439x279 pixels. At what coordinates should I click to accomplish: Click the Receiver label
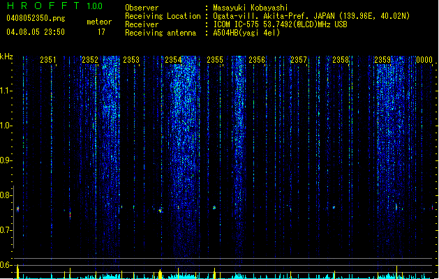(x=142, y=24)
